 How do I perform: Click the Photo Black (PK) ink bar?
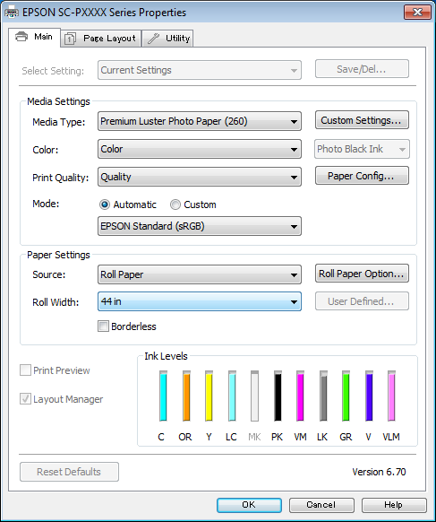coord(278,396)
